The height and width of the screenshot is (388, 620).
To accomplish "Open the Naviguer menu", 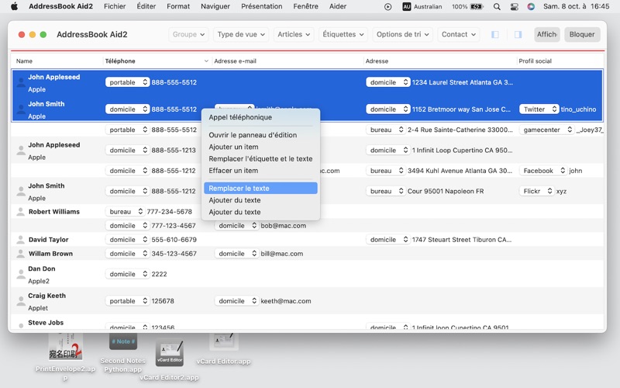I will click(215, 6).
